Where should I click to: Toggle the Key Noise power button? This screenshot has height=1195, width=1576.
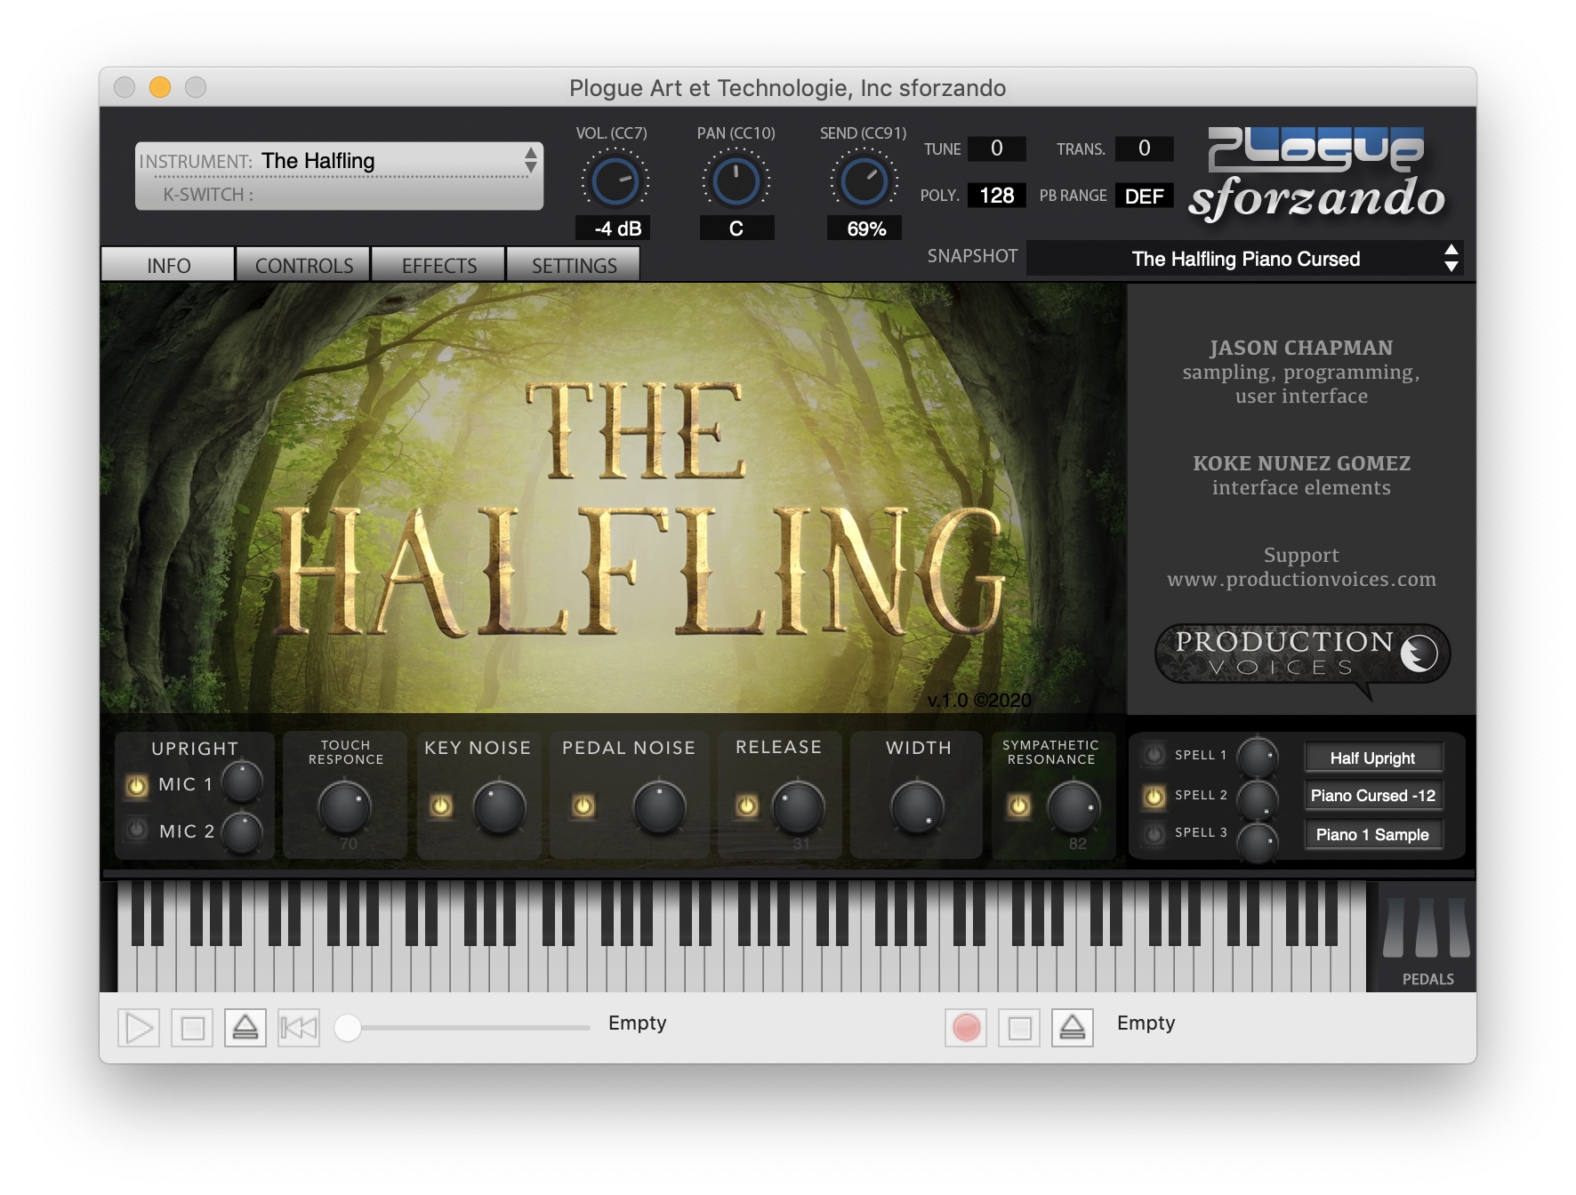441,806
